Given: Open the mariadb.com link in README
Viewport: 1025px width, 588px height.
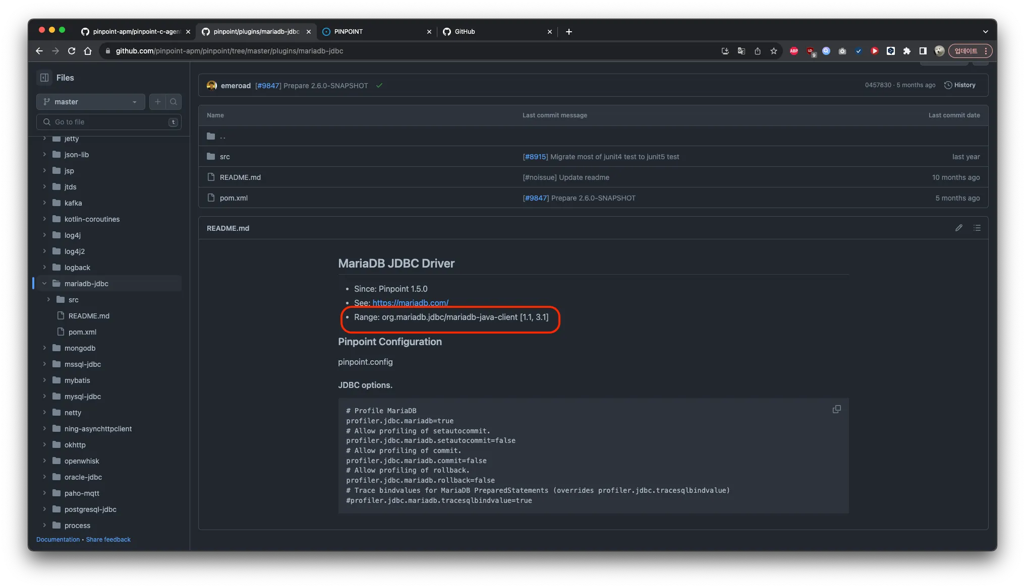Looking at the screenshot, I should tap(410, 303).
